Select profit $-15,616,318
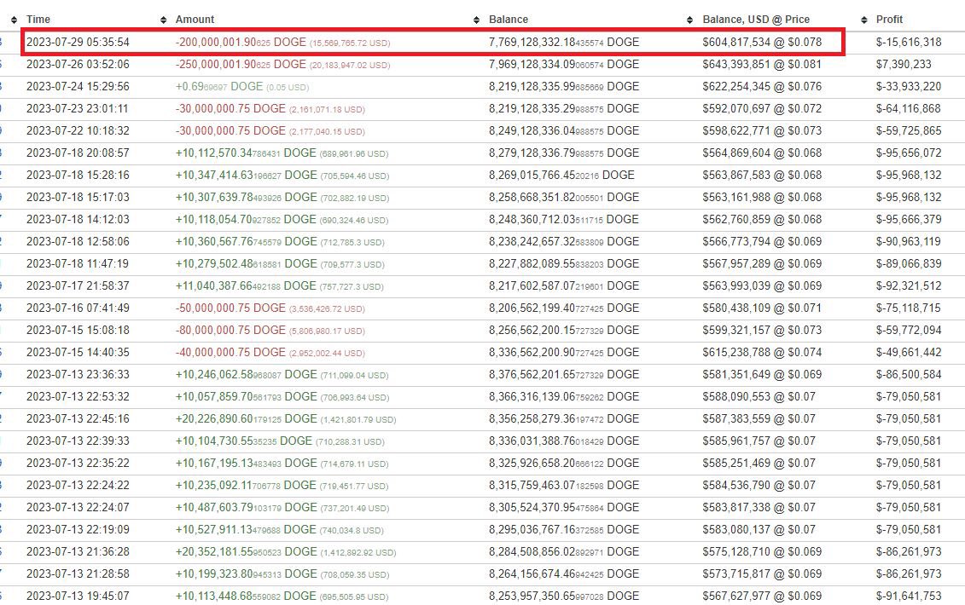965x605 pixels. (909, 43)
